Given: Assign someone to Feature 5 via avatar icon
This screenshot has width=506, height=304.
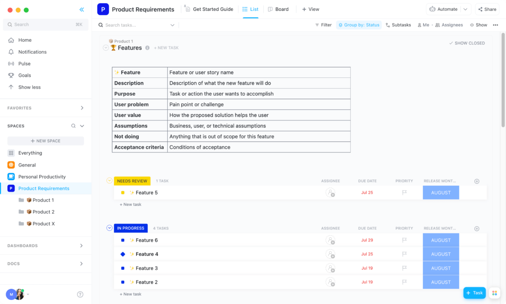Looking at the screenshot, I should click(330, 192).
